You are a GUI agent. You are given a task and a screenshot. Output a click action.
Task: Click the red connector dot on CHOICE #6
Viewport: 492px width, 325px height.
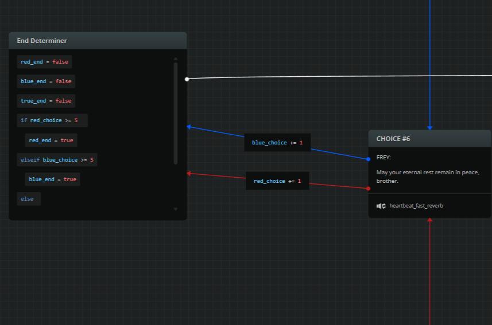tap(369, 188)
